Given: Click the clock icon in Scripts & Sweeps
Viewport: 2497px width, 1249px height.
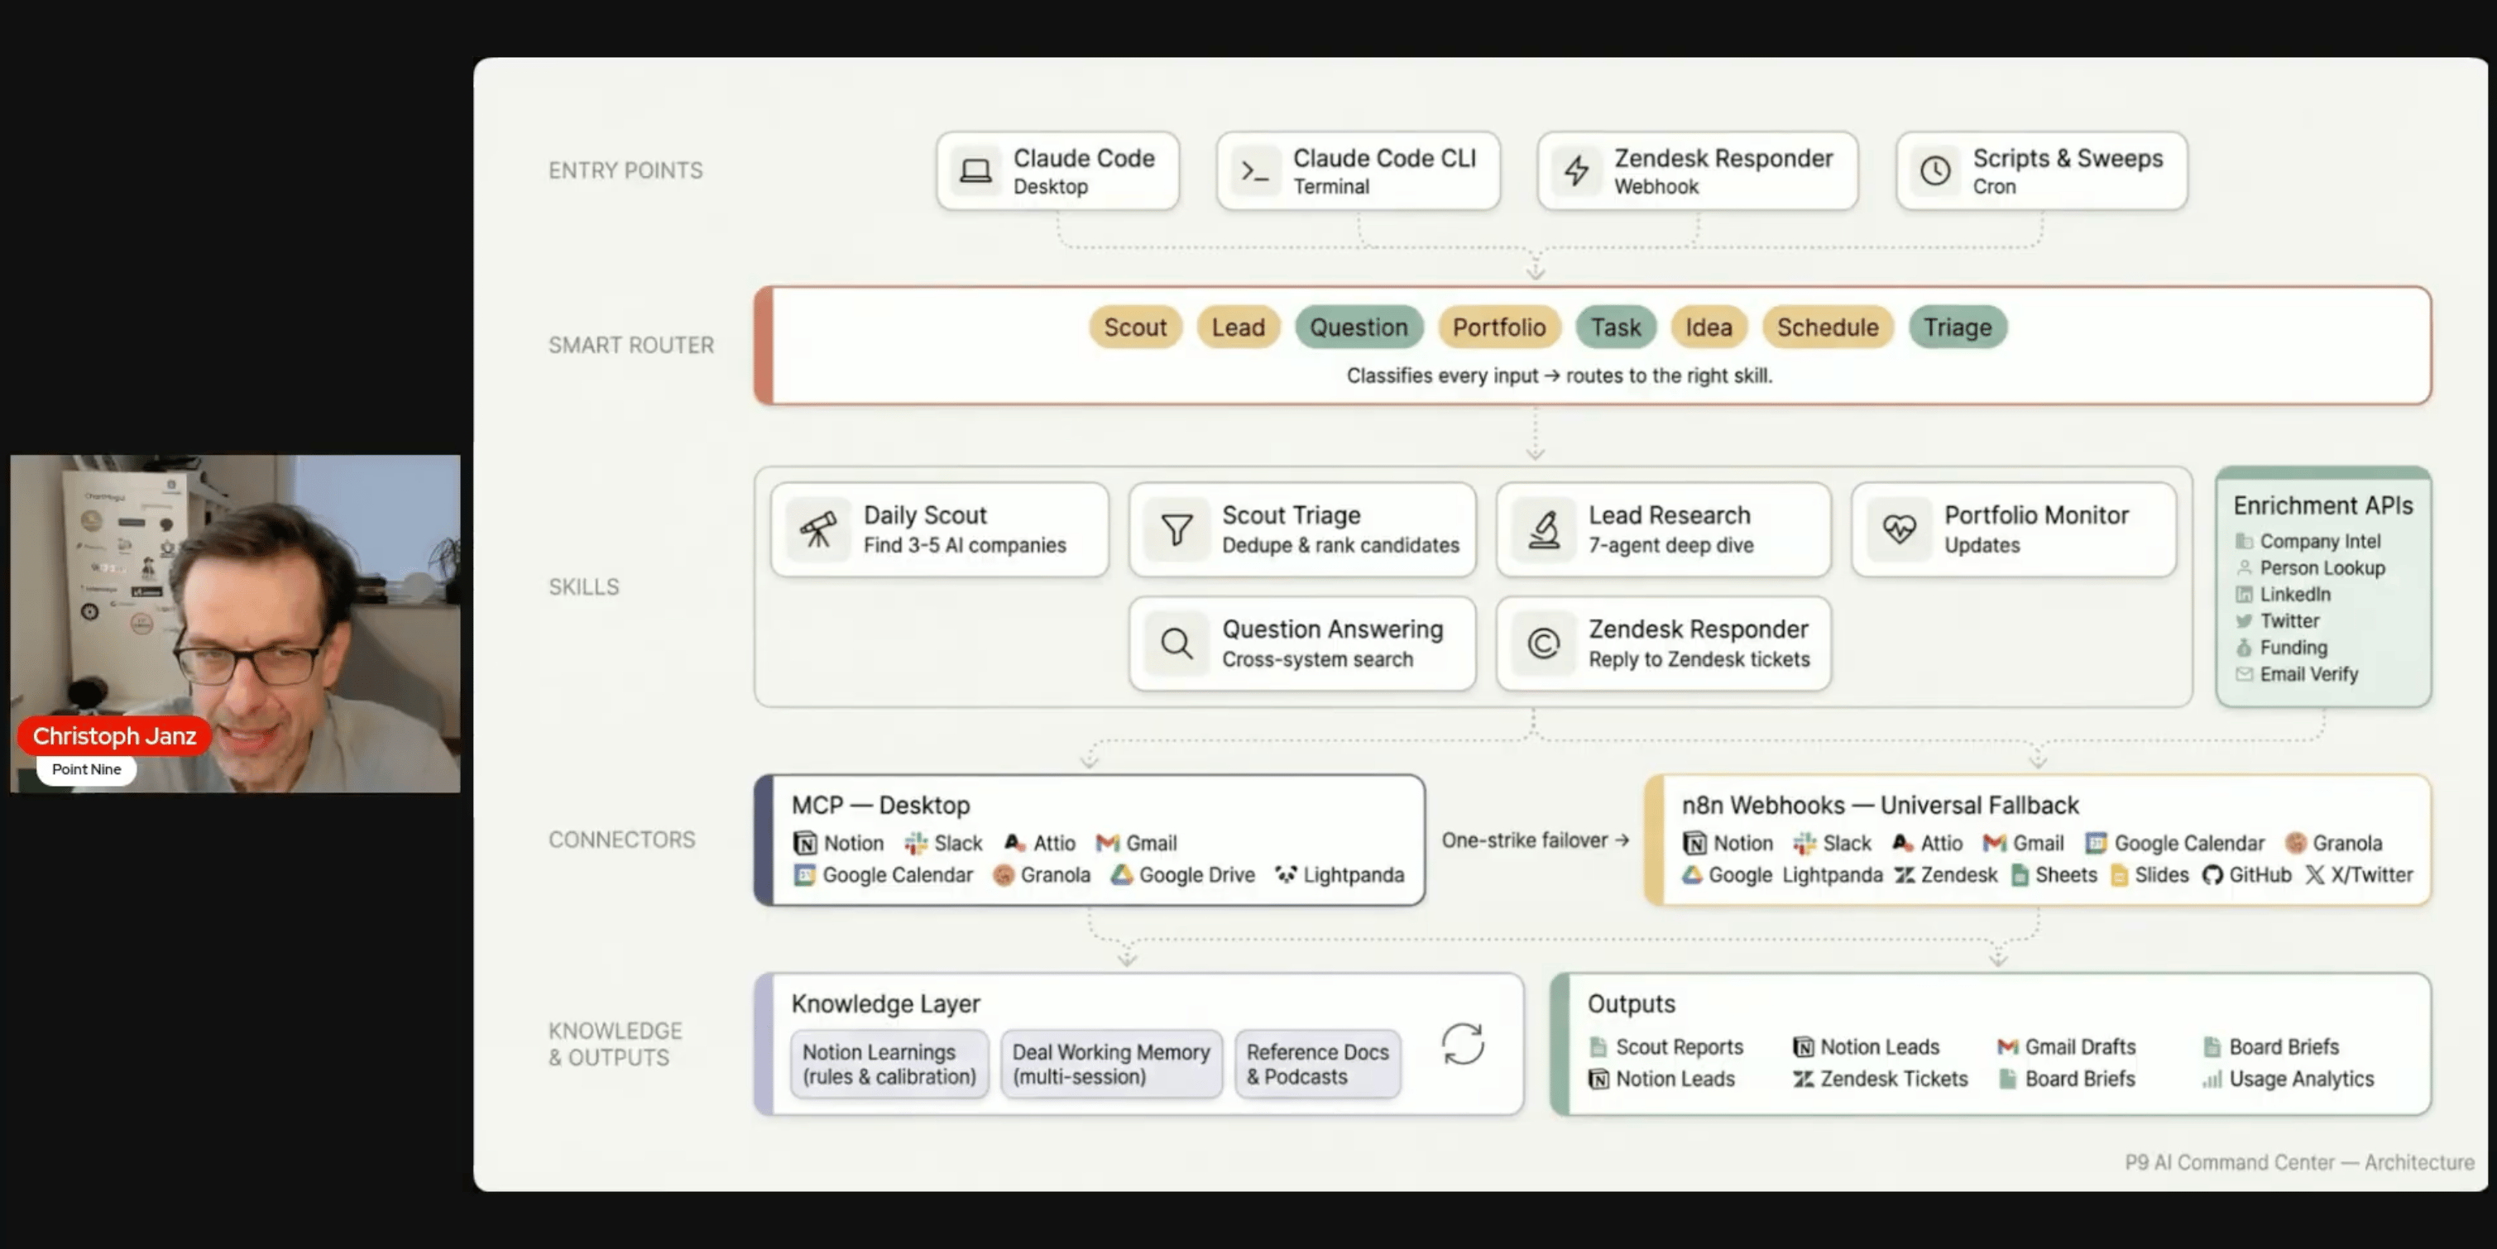Looking at the screenshot, I should coord(1934,171).
